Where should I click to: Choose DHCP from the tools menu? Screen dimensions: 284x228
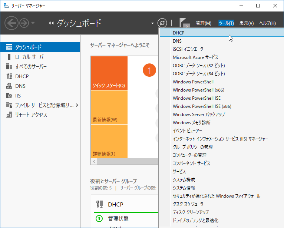[x=222, y=33]
